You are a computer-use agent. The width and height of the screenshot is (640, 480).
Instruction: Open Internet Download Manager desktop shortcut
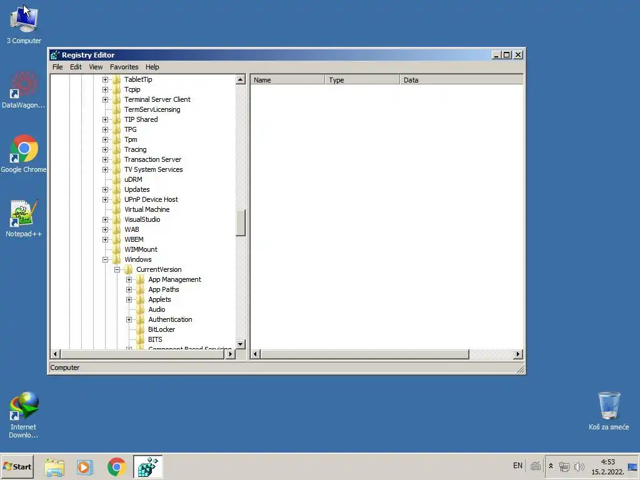23,415
